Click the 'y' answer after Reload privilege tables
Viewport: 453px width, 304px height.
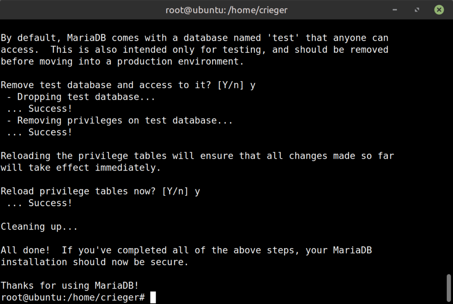pyautogui.click(x=197, y=192)
